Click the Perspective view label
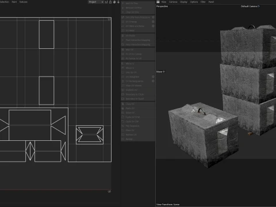276x207 pixels. 162,6
